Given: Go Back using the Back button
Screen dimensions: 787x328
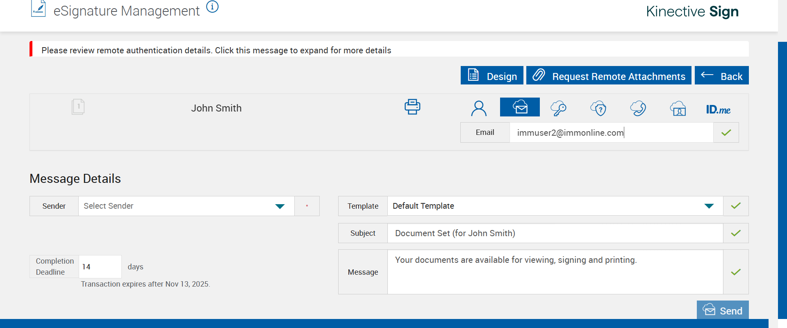Looking at the screenshot, I should point(721,75).
